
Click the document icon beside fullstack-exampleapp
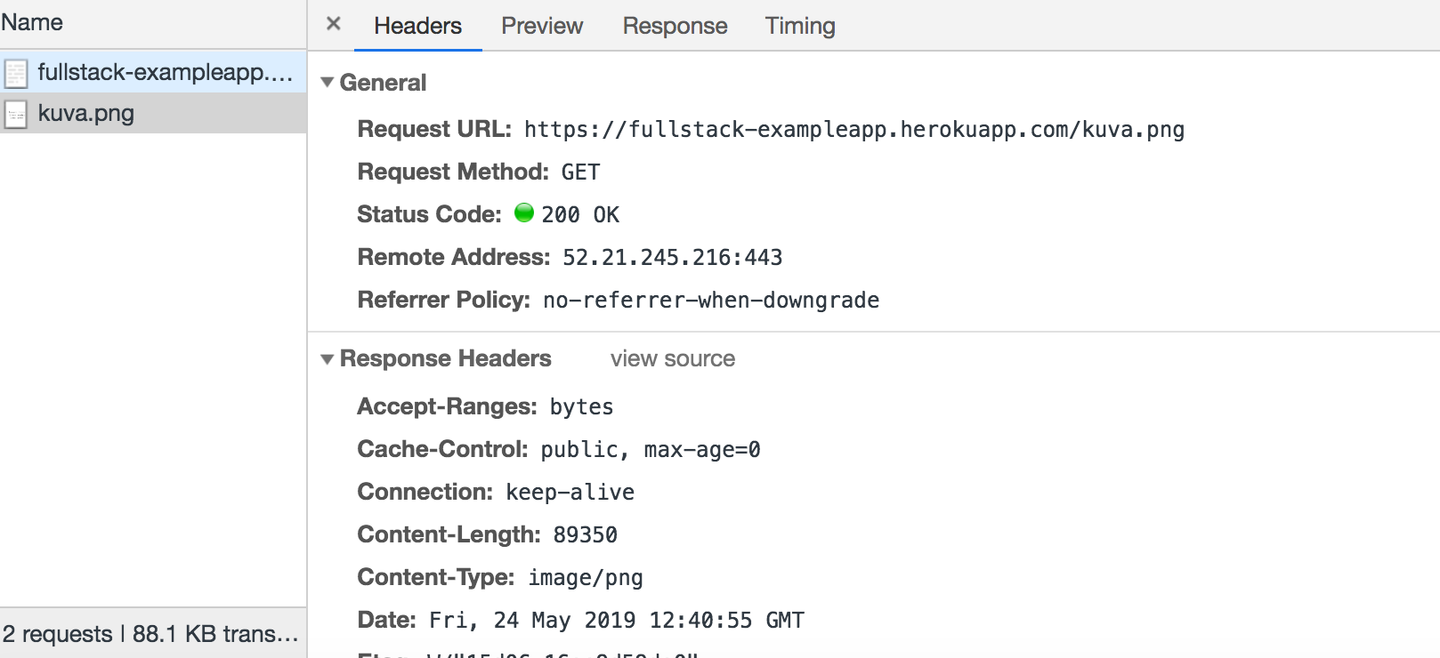pyautogui.click(x=16, y=73)
